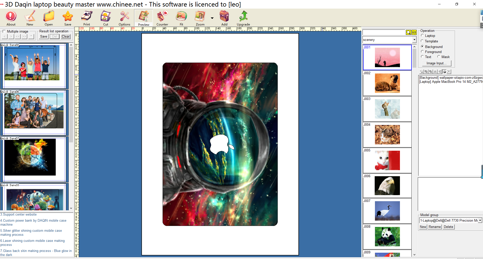The image size is (483, 259).
Task: Click the yellow refresh icon
Action: point(414,32)
